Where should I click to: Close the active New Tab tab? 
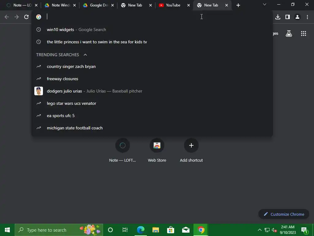coord(227,5)
